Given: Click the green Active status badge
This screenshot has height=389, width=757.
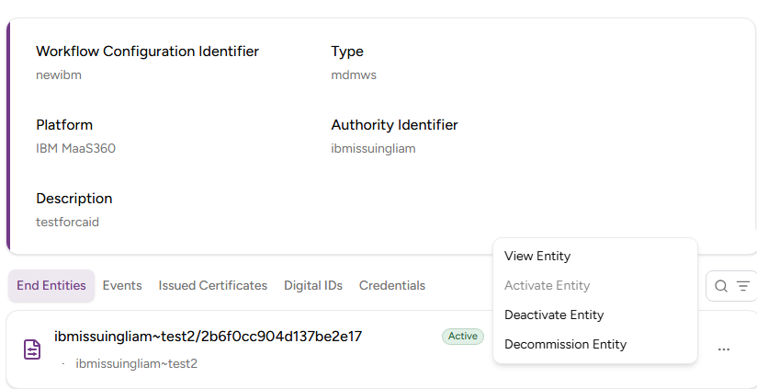Looking at the screenshot, I should click(x=463, y=337).
